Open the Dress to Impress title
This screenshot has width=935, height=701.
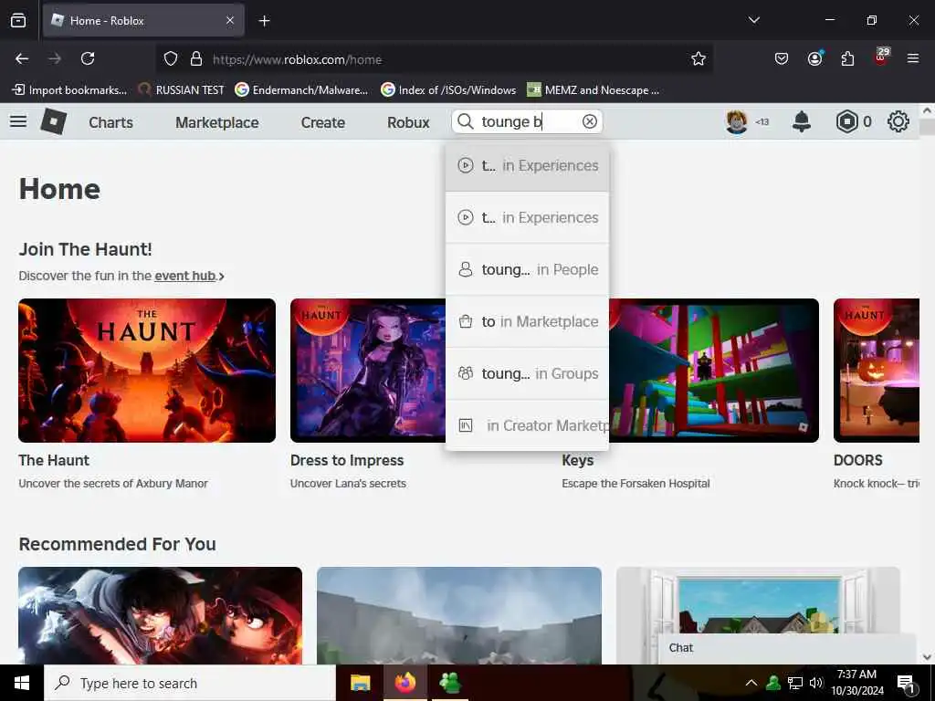pyautogui.click(x=347, y=460)
